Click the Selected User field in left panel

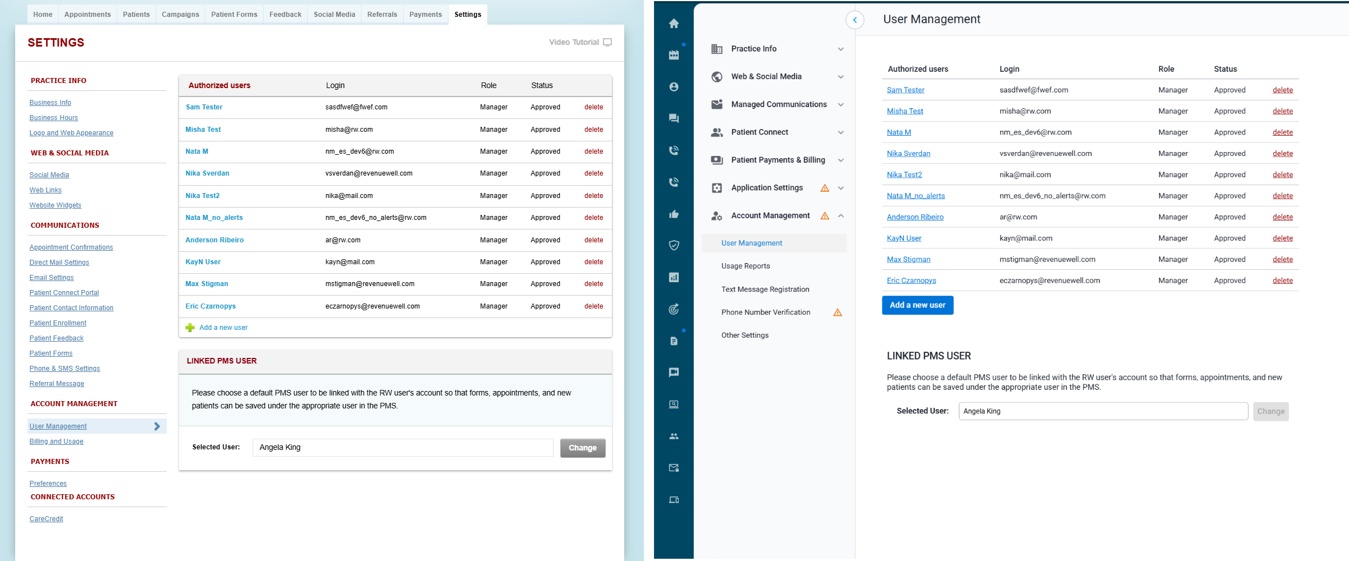(403, 448)
